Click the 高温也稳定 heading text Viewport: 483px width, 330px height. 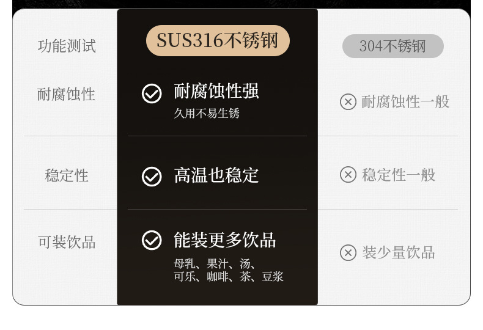coord(216,175)
